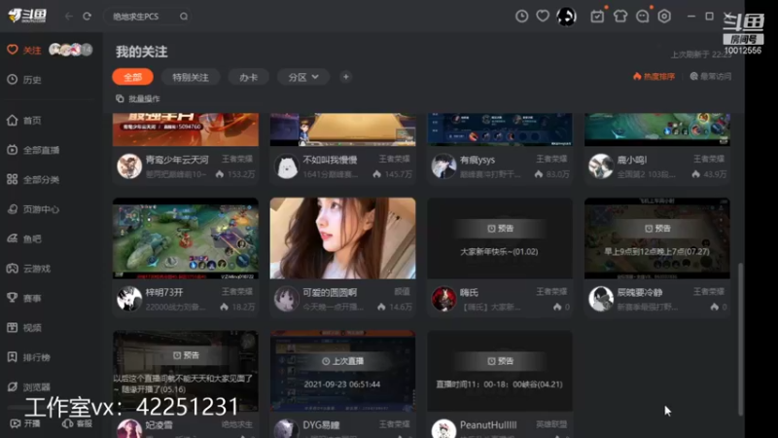
Task: Select the 办卡 filter tab
Action: tap(249, 77)
